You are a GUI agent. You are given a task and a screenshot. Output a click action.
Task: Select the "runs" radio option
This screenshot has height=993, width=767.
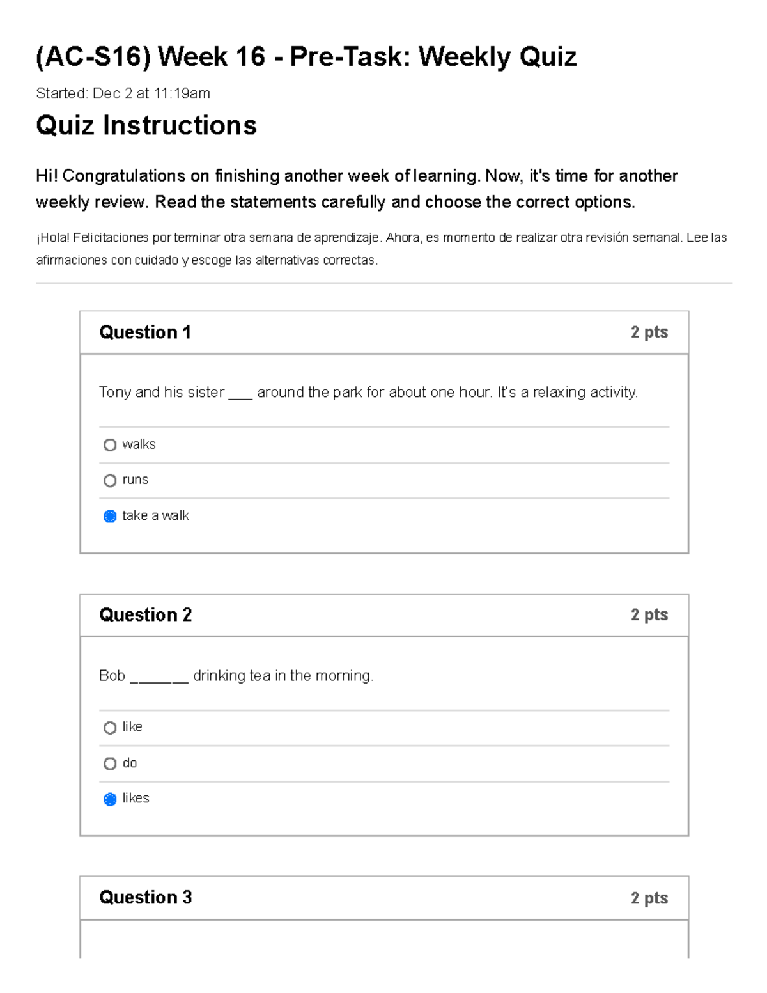pyautogui.click(x=109, y=480)
